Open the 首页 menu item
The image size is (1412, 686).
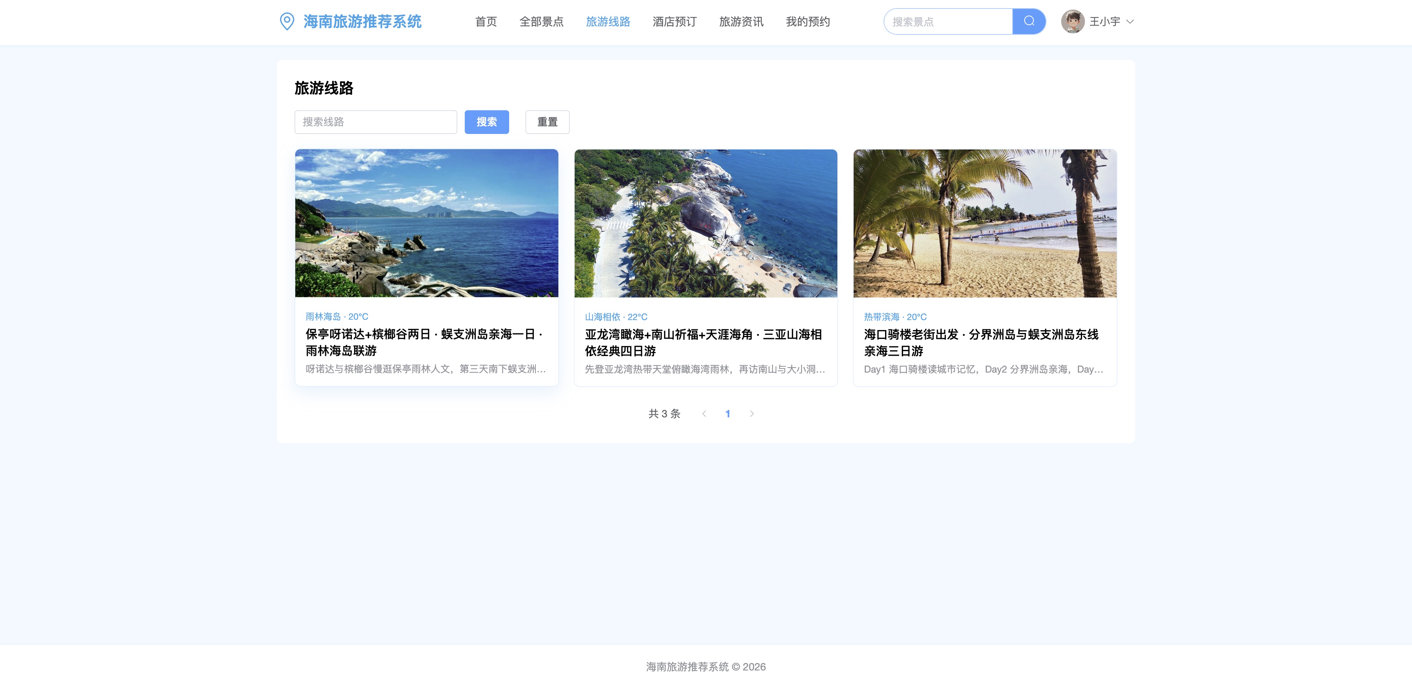click(x=485, y=22)
